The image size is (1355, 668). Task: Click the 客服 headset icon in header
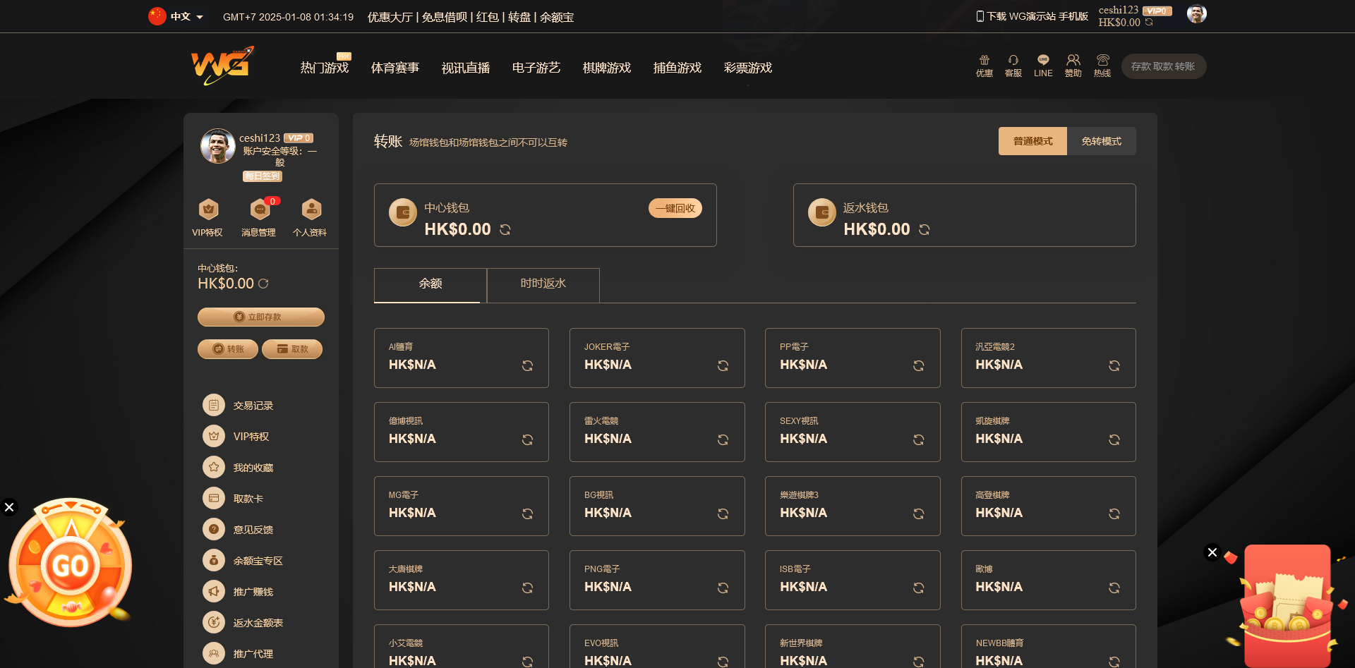pos(1013,61)
